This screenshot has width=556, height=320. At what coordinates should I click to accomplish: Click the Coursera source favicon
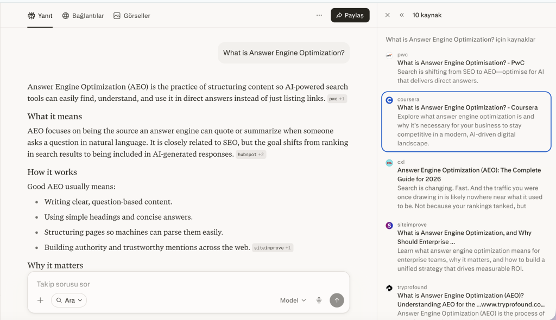389,100
